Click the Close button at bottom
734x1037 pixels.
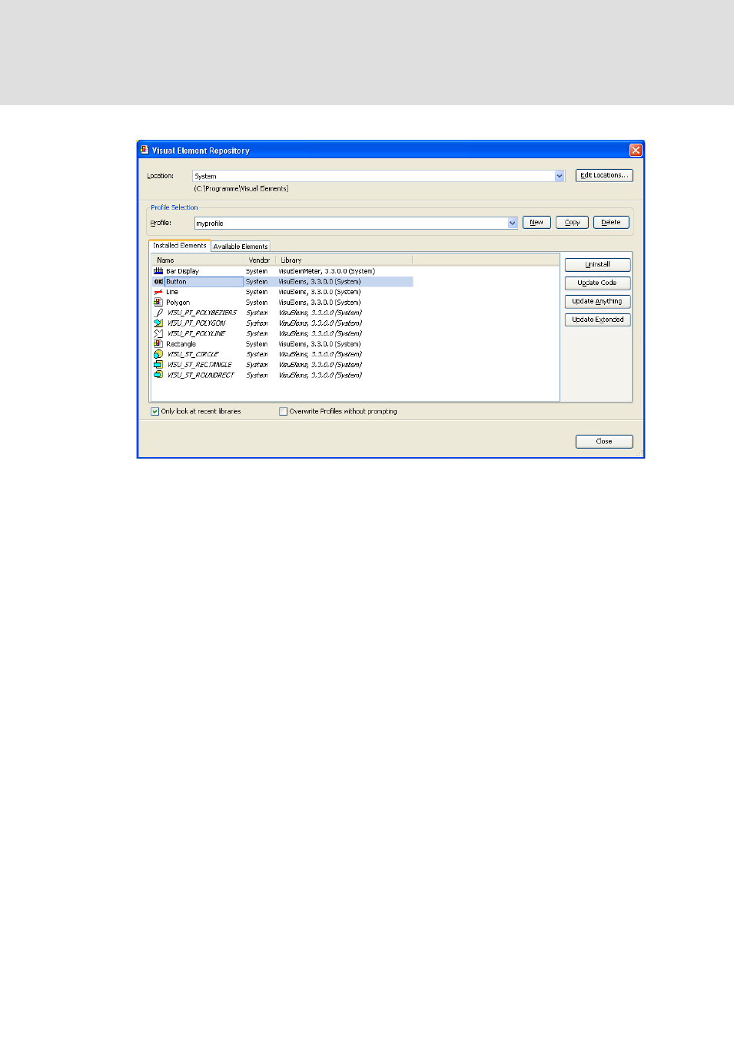(x=604, y=441)
